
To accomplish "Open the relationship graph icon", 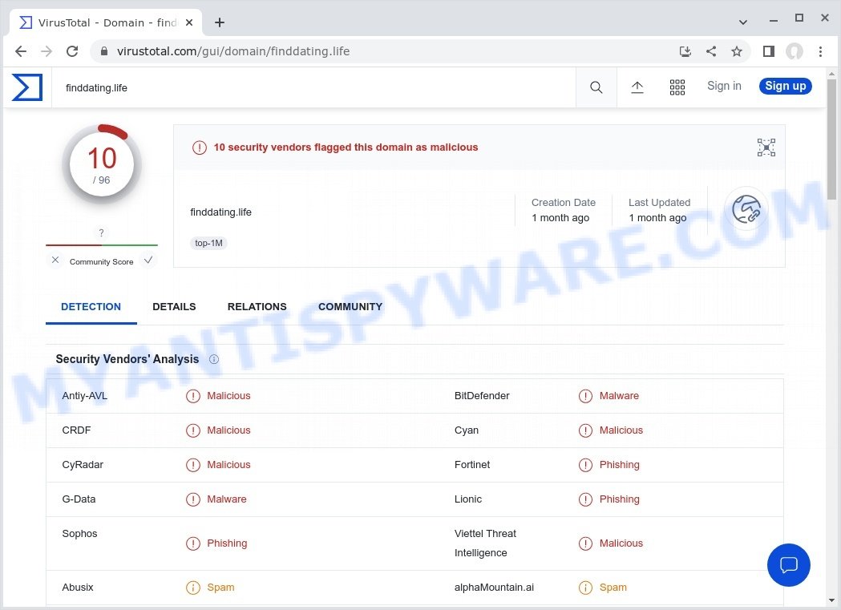I will click(766, 147).
